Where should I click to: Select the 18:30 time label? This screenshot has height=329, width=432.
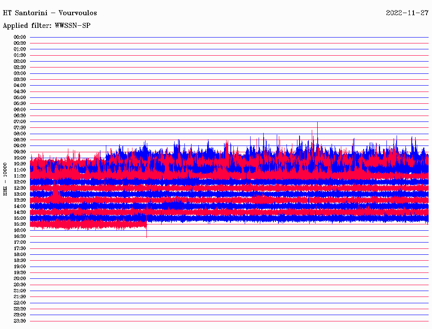[x=20, y=261]
